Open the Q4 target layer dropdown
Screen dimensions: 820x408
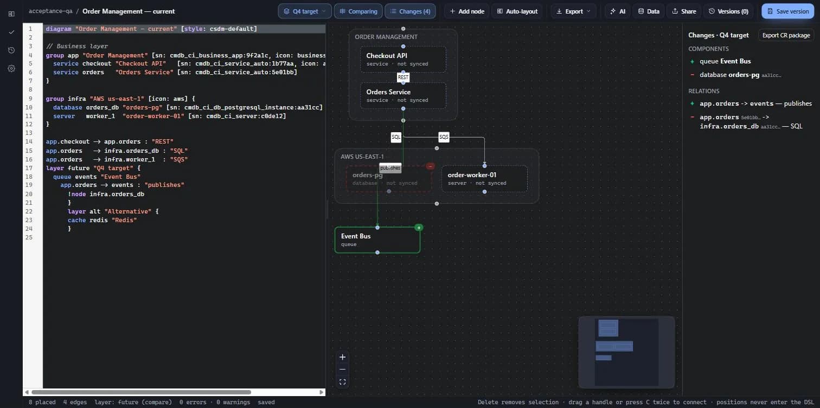coord(305,11)
